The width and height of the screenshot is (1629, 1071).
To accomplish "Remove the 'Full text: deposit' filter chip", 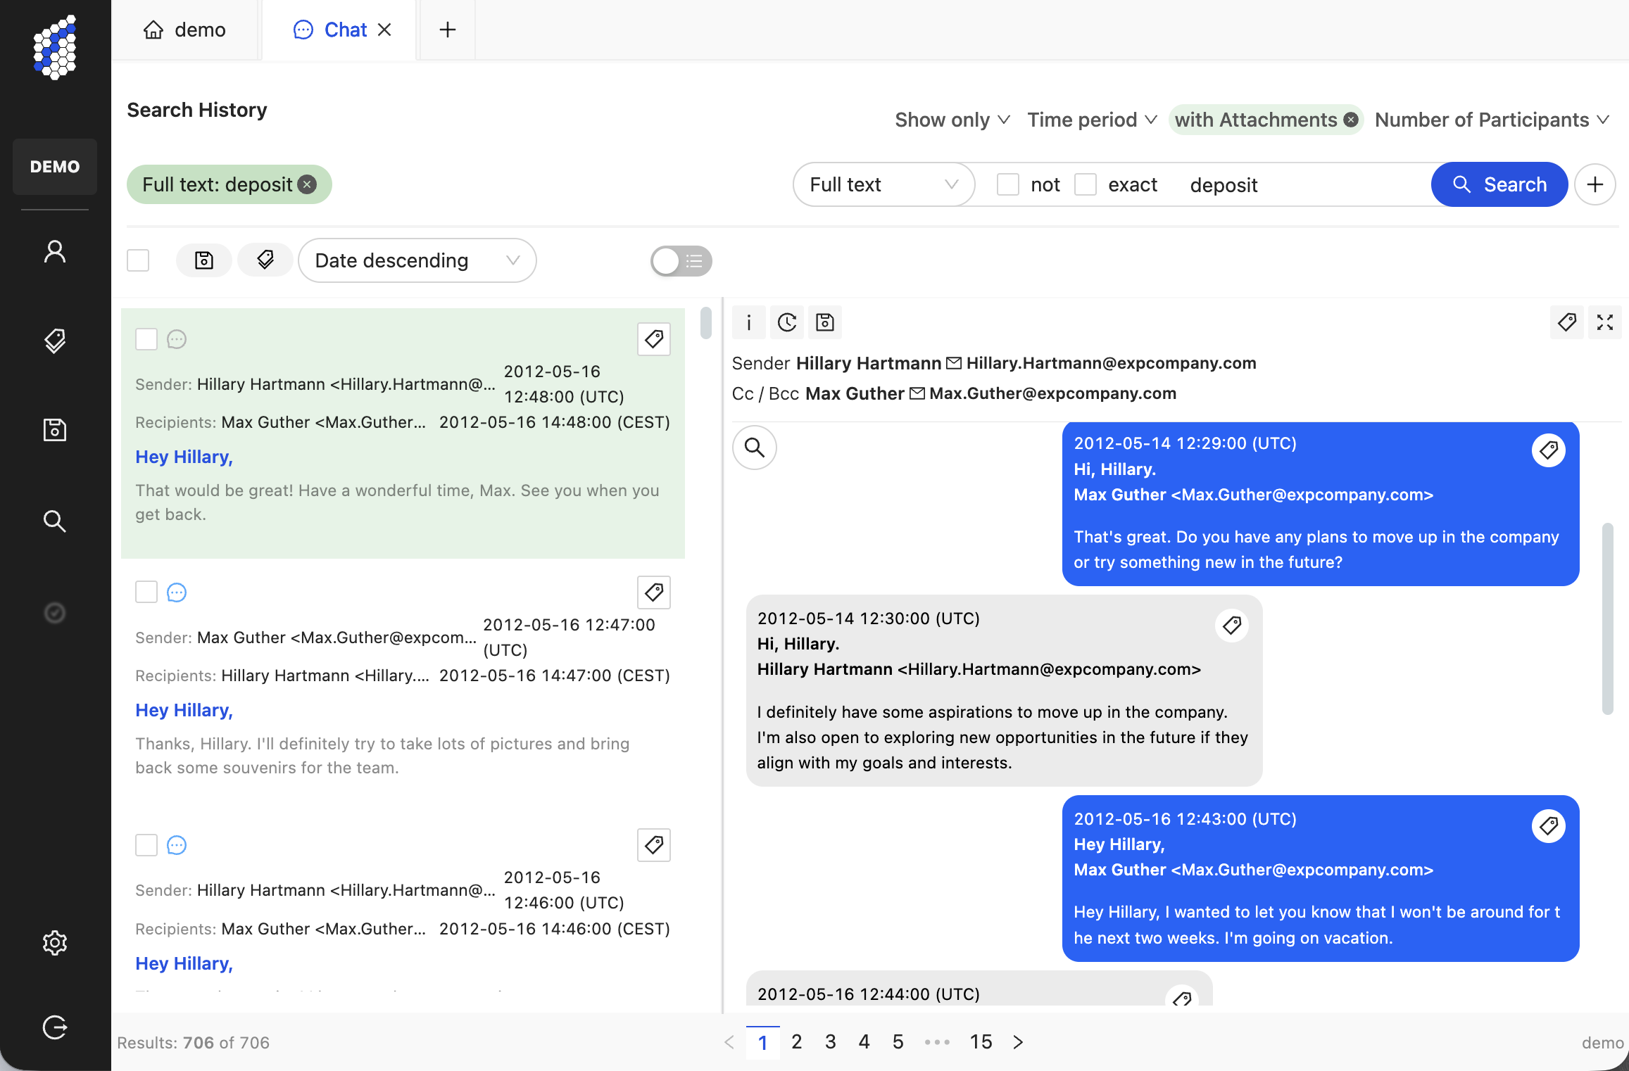I will [x=307, y=184].
